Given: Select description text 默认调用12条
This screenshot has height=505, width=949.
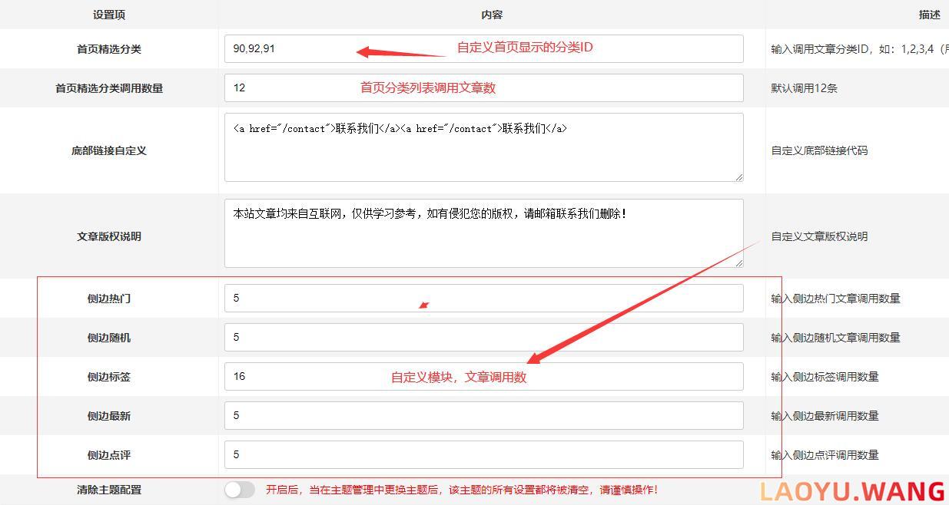Looking at the screenshot, I should 805,88.
